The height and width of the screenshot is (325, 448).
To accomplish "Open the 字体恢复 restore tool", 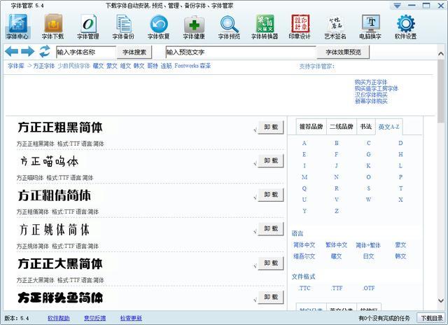I will (x=158, y=26).
